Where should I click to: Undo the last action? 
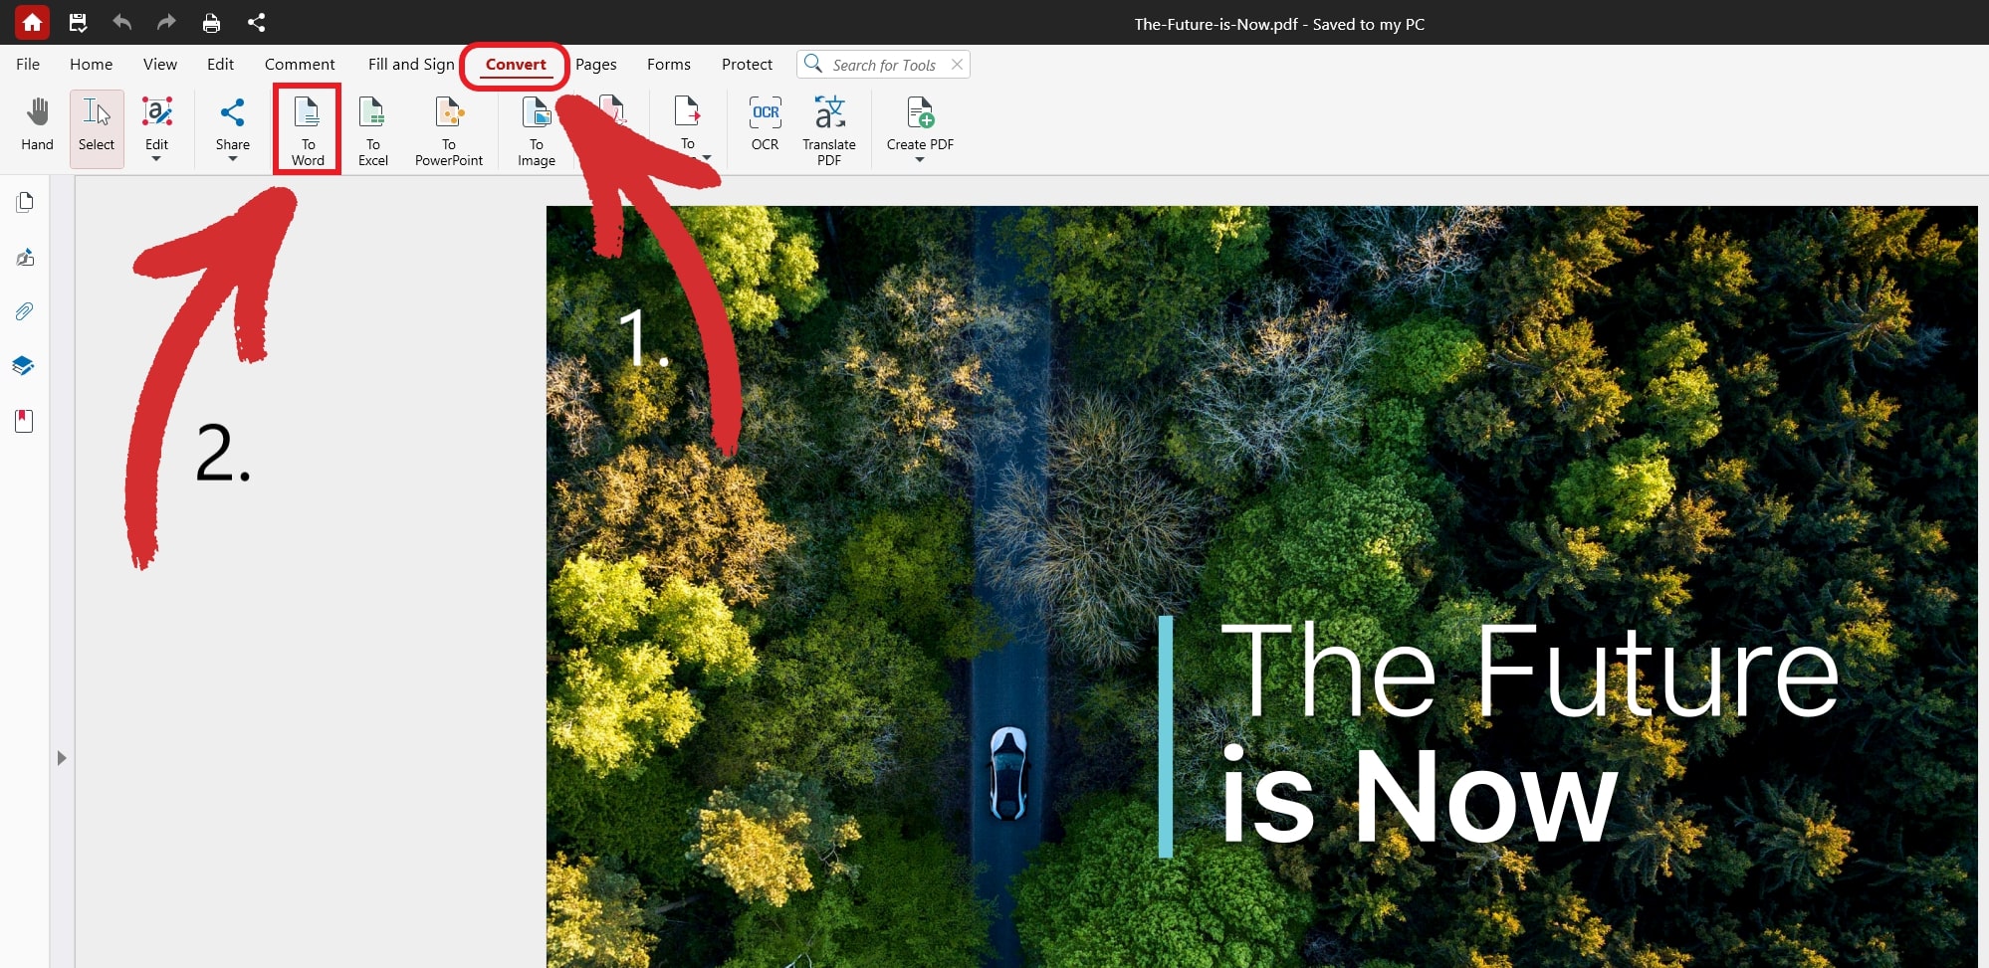click(x=122, y=22)
